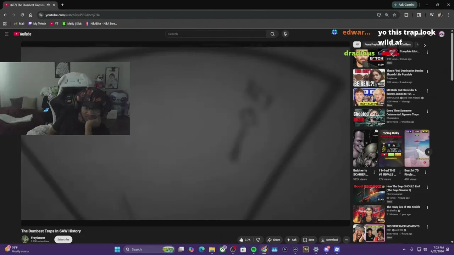Screen dimensions: 454x255
Task: Bookmark this page with the star icon
Action: (394, 15)
